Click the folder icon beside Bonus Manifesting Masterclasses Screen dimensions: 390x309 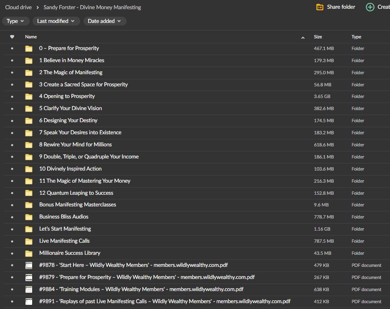(28, 205)
